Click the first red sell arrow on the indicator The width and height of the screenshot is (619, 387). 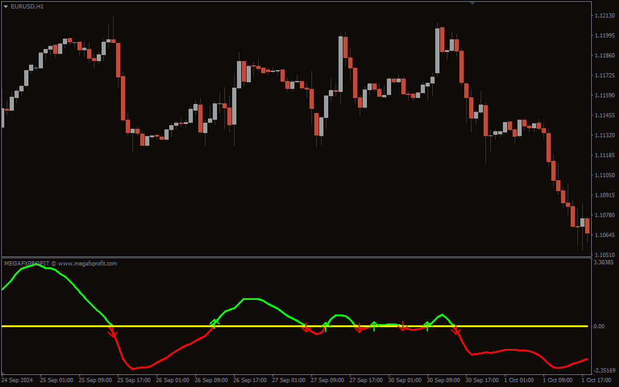point(112,333)
